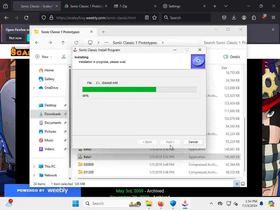Cancel the Sonic Classic installation
Screen dimensions: 280x210
(193, 142)
